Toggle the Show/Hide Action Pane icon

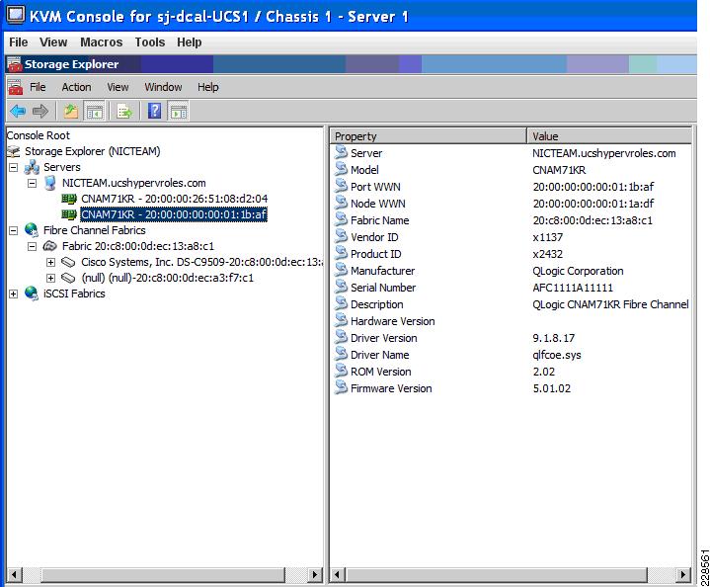[x=179, y=111]
